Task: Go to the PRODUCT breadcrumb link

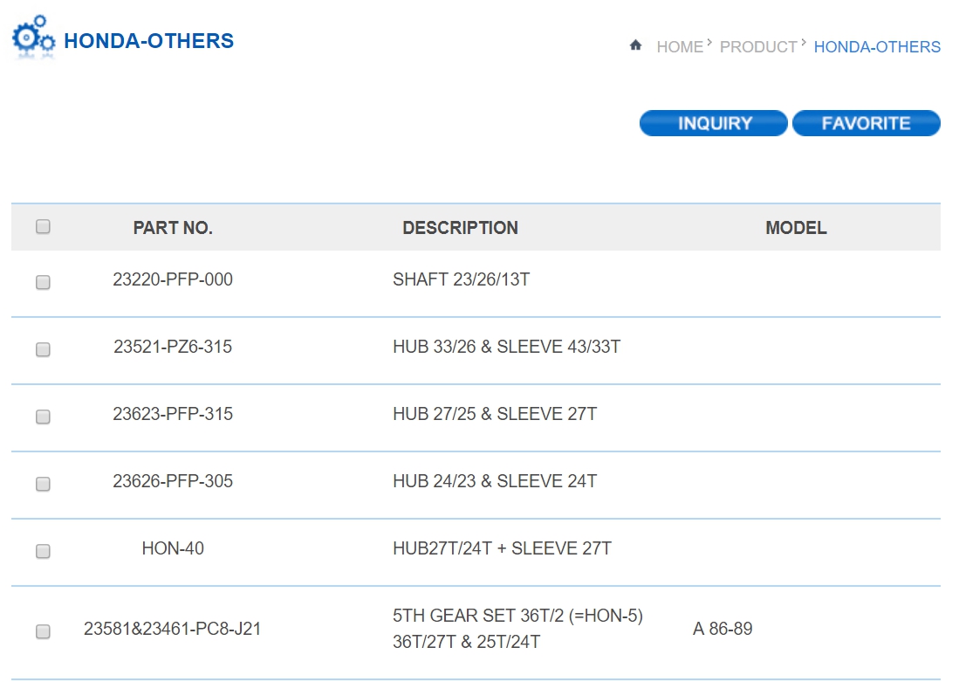Action: [757, 47]
